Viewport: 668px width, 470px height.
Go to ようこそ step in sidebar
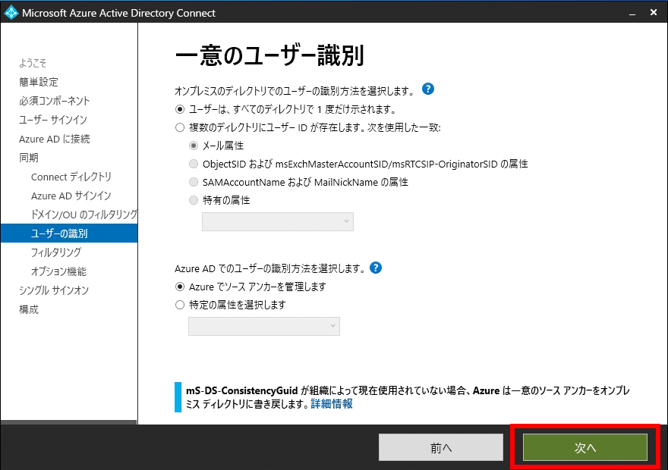(33, 63)
